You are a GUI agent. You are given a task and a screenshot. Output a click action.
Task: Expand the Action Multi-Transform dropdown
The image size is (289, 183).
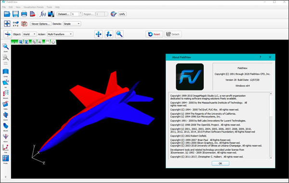coord(60,34)
